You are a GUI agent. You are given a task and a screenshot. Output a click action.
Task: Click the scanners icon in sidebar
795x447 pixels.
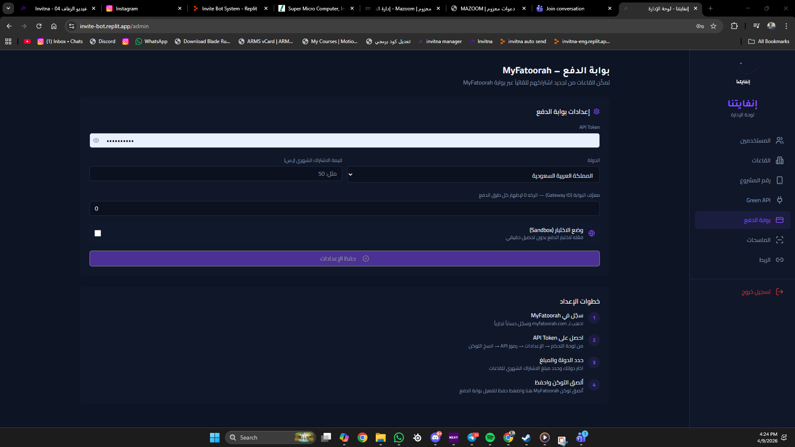click(x=779, y=240)
